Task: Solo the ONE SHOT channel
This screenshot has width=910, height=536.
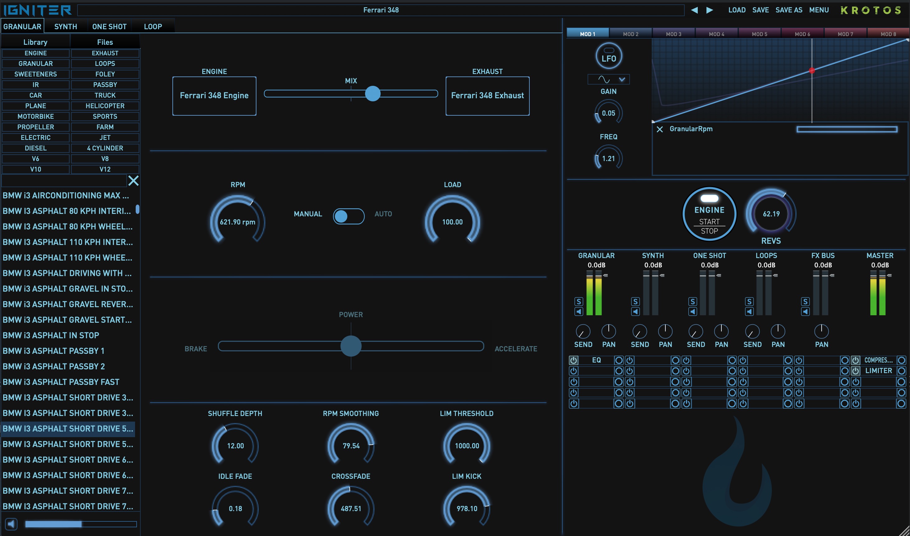Action: [x=693, y=302]
